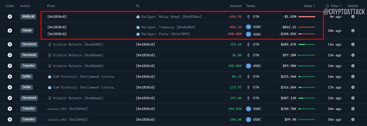Open the [0x1810c8] To address in 259.60 ETH row
The height and width of the screenshot is (126, 367).
(145, 44)
